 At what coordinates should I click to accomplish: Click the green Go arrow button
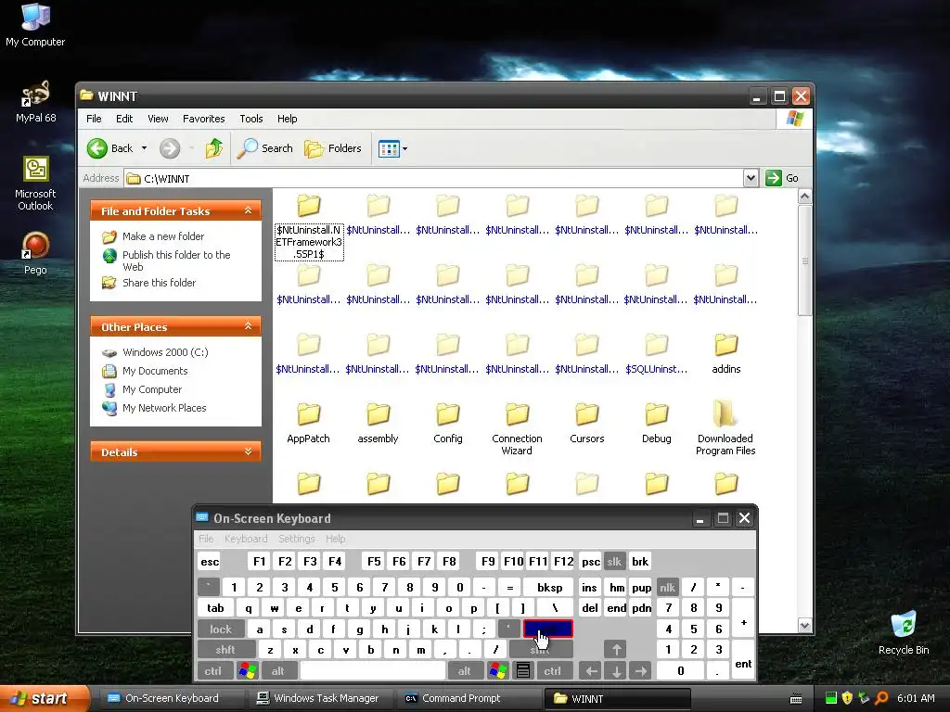coord(773,178)
